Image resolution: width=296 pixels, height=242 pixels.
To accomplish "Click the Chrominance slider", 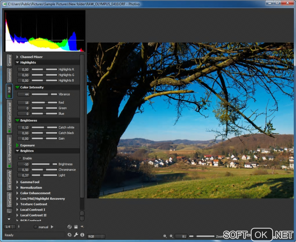I will [x=44, y=170].
